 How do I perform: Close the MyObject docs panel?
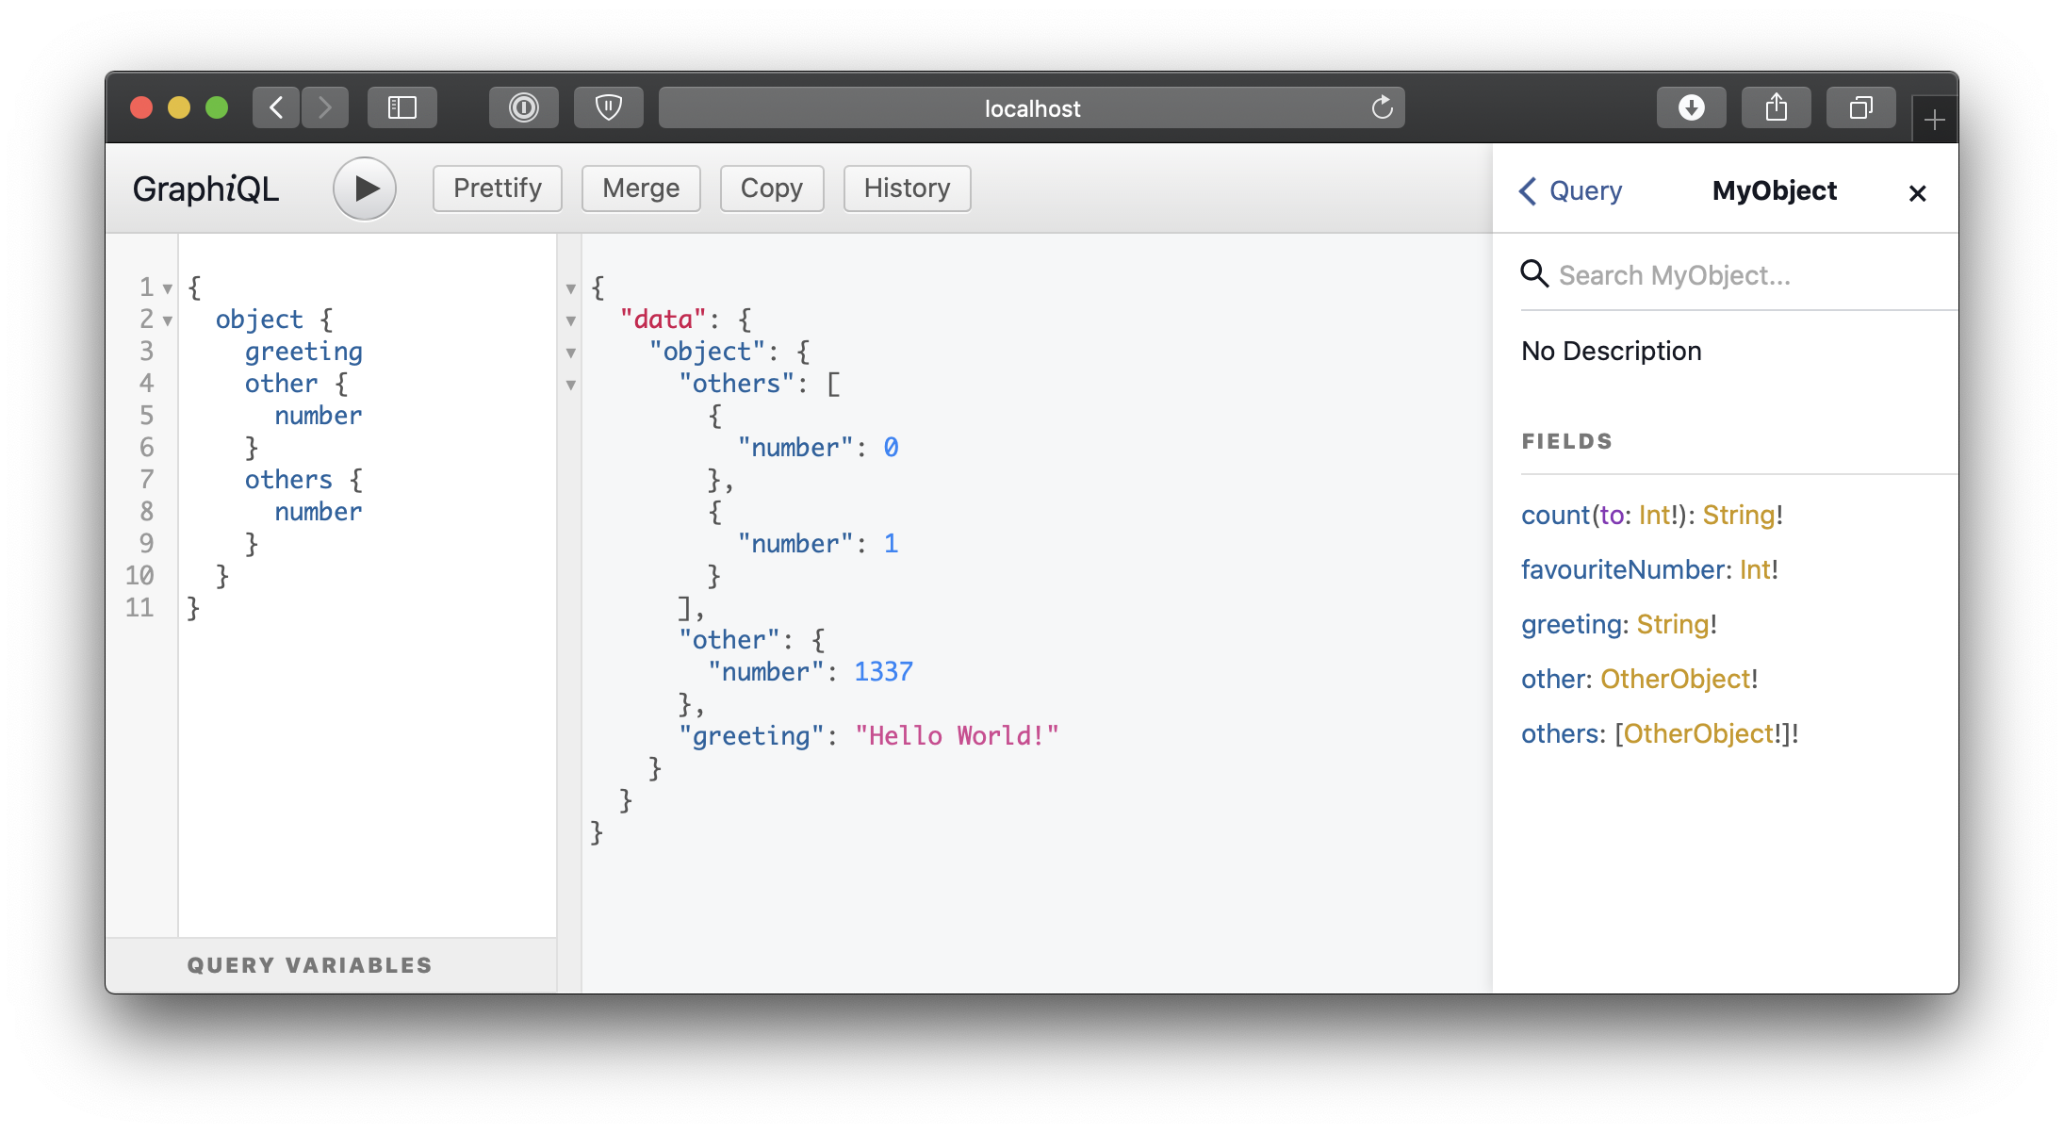(x=1917, y=193)
